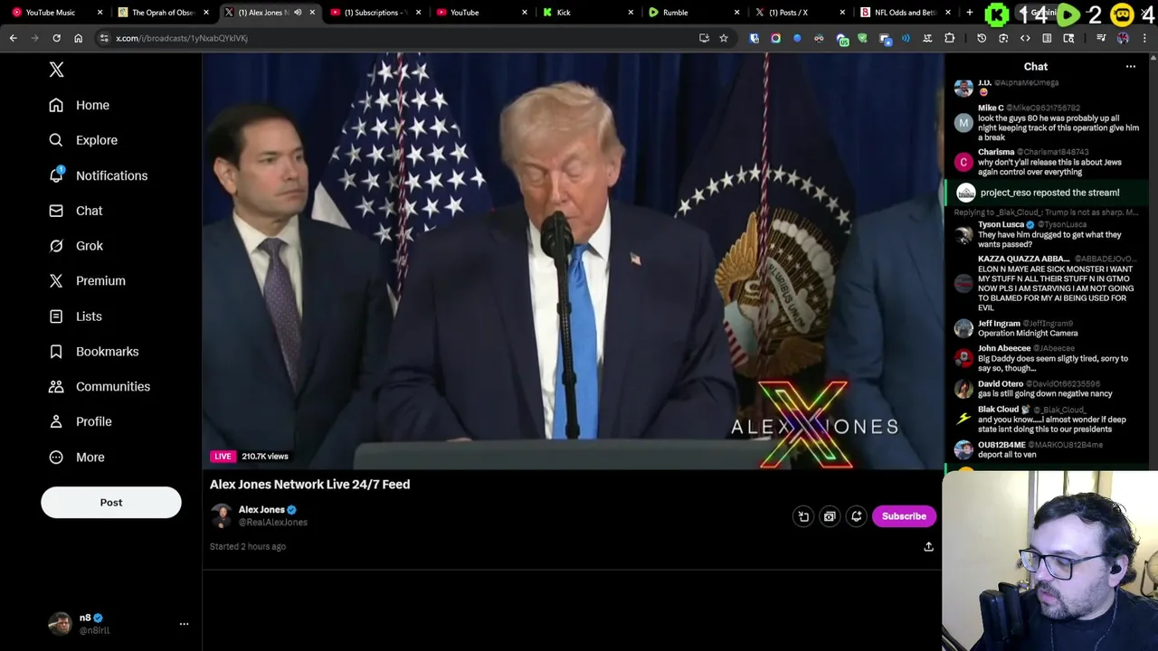This screenshot has width=1158, height=651.
Task: Open Alex Jones profile name link
Action: pos(261,510)
